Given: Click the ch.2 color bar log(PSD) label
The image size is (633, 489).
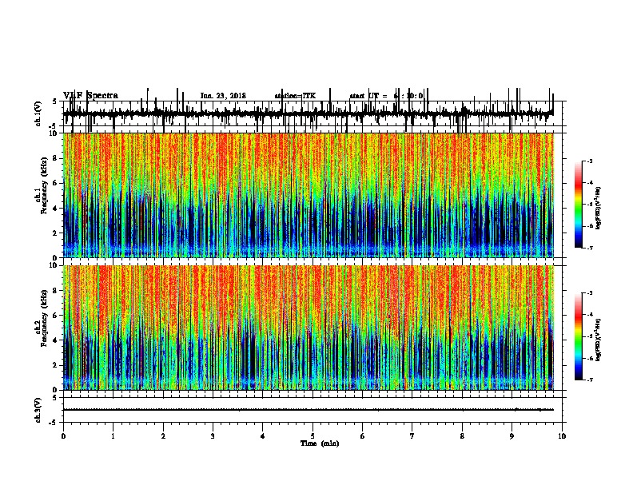Looking at the screenshot, I should pyautogui.click(x=598, y=340).
